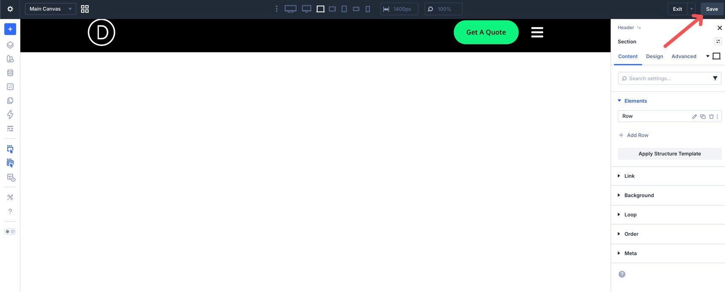Select the active square breakpoint view
The height and width of the screenshot is (292, 725).
[x=321, y=9]
